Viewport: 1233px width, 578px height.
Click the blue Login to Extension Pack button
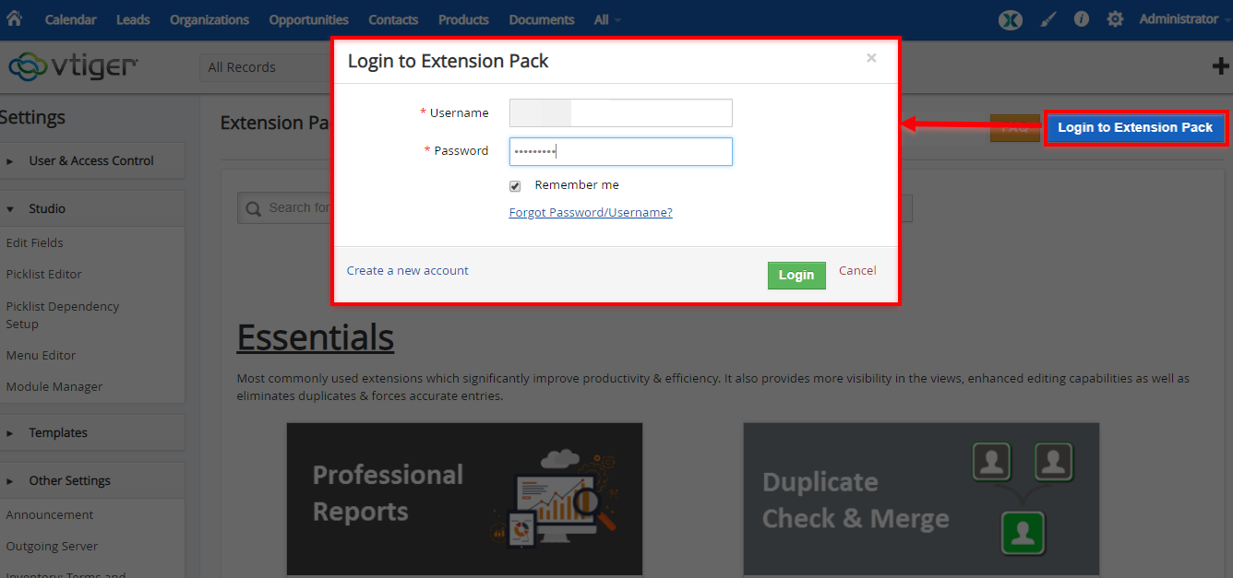(1135, 127)
